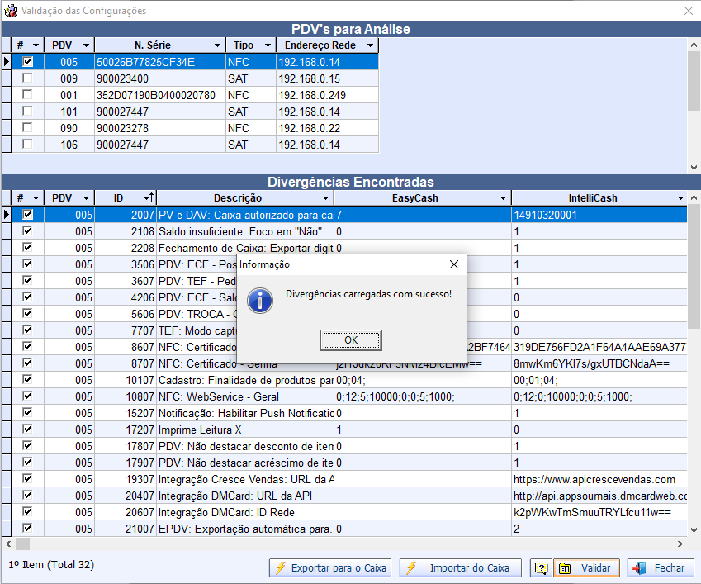701x584 pixels.
Task: Close the Validação das Configurações window
Action: (x=688, y=11)
